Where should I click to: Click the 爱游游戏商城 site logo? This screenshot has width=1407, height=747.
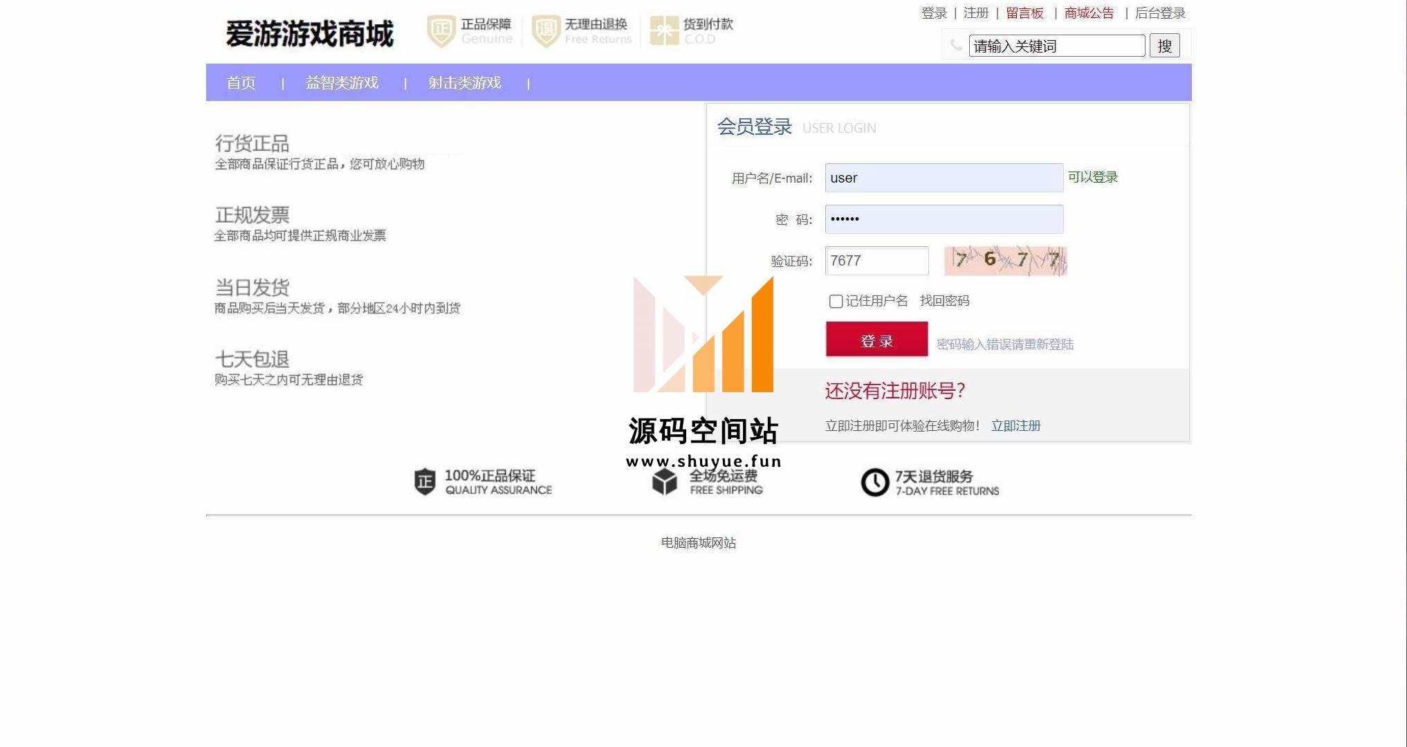(x=309, y=33)
